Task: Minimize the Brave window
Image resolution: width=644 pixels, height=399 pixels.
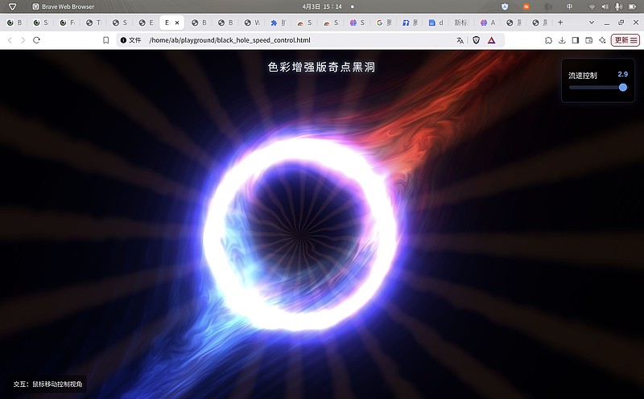Action: click(607, 23)
